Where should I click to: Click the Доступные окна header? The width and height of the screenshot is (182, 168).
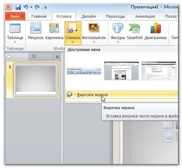coord(84,50)
